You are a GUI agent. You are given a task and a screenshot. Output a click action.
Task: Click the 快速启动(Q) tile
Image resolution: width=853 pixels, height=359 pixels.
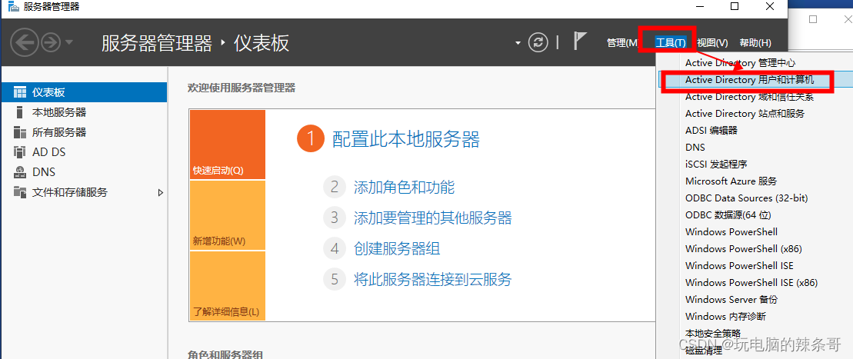click(228, 145)
